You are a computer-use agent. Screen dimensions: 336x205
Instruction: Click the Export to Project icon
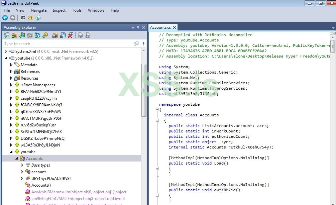[80, 35]
